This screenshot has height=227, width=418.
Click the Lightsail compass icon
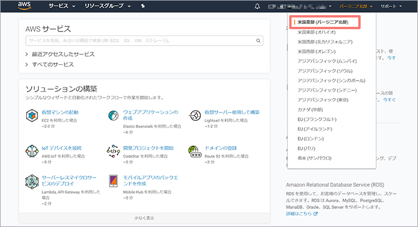coord(195,116)
